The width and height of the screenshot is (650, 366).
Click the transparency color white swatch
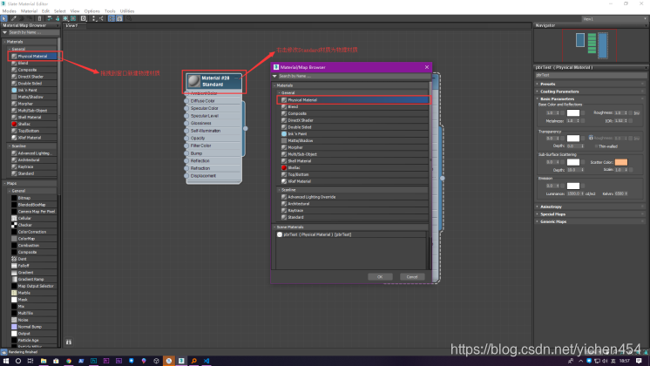tap(573, 138)
